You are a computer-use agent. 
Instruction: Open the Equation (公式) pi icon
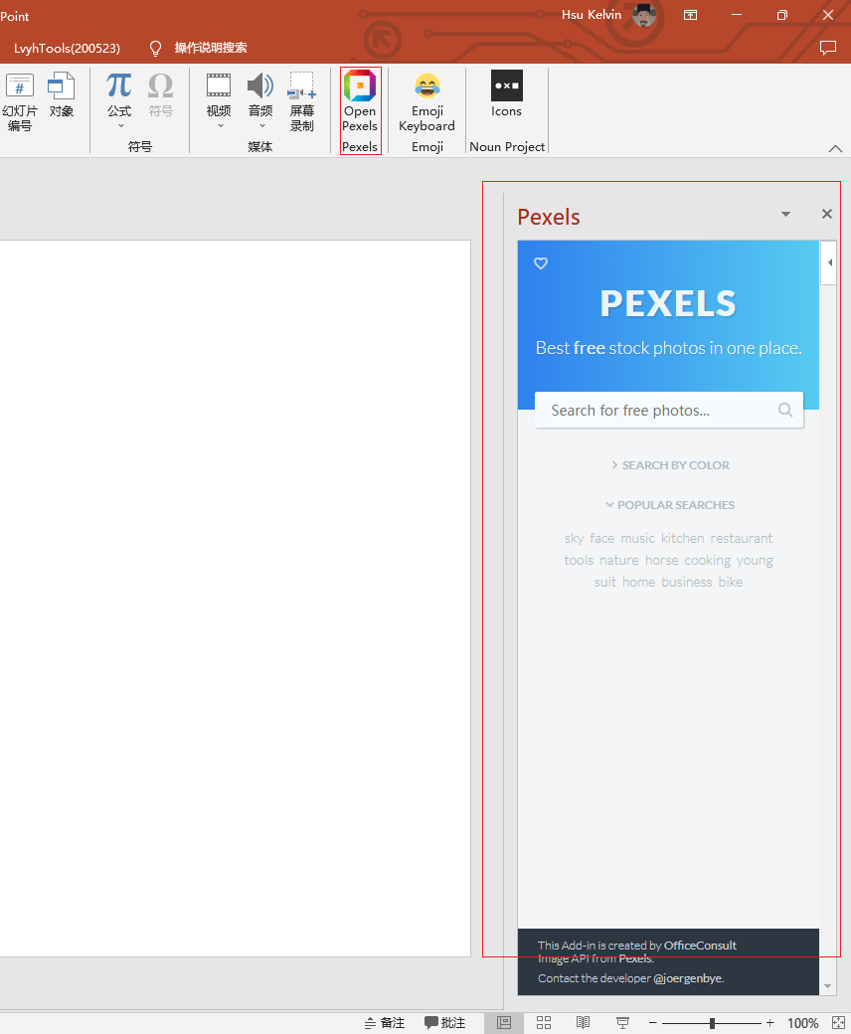(119, 86)
